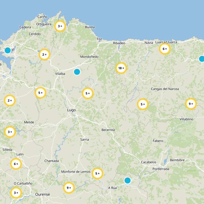Image resolution: width=204 pixels, height=204 pixels.
Task: Expand the 9+ cluster above Villablino
Action: 191,104
